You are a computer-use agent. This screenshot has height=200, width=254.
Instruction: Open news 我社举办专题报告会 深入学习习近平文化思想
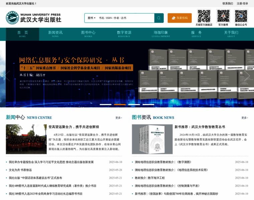pyautogui.click(x=51, y=162)
